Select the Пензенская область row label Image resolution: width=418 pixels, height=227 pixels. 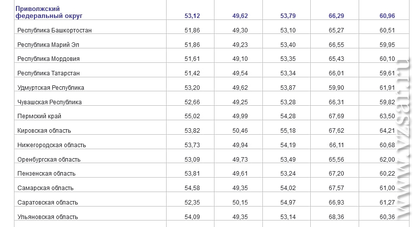point(46,174)
